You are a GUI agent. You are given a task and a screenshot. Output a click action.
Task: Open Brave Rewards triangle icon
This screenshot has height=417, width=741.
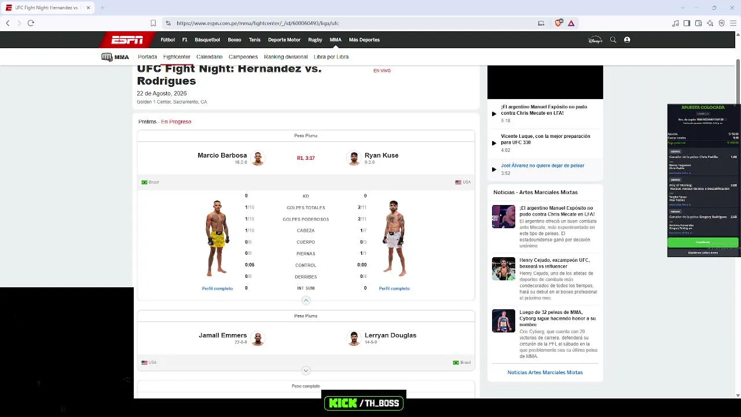[x=571, y=23]
